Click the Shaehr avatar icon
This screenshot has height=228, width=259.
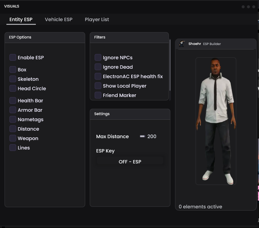coord(182,44)
